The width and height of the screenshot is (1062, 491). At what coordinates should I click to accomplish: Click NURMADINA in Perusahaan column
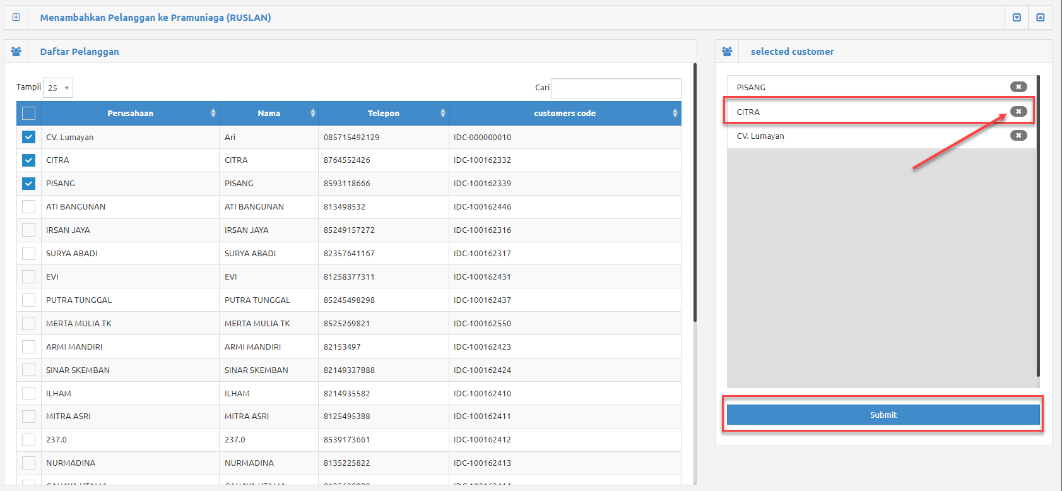coord(71,463)
